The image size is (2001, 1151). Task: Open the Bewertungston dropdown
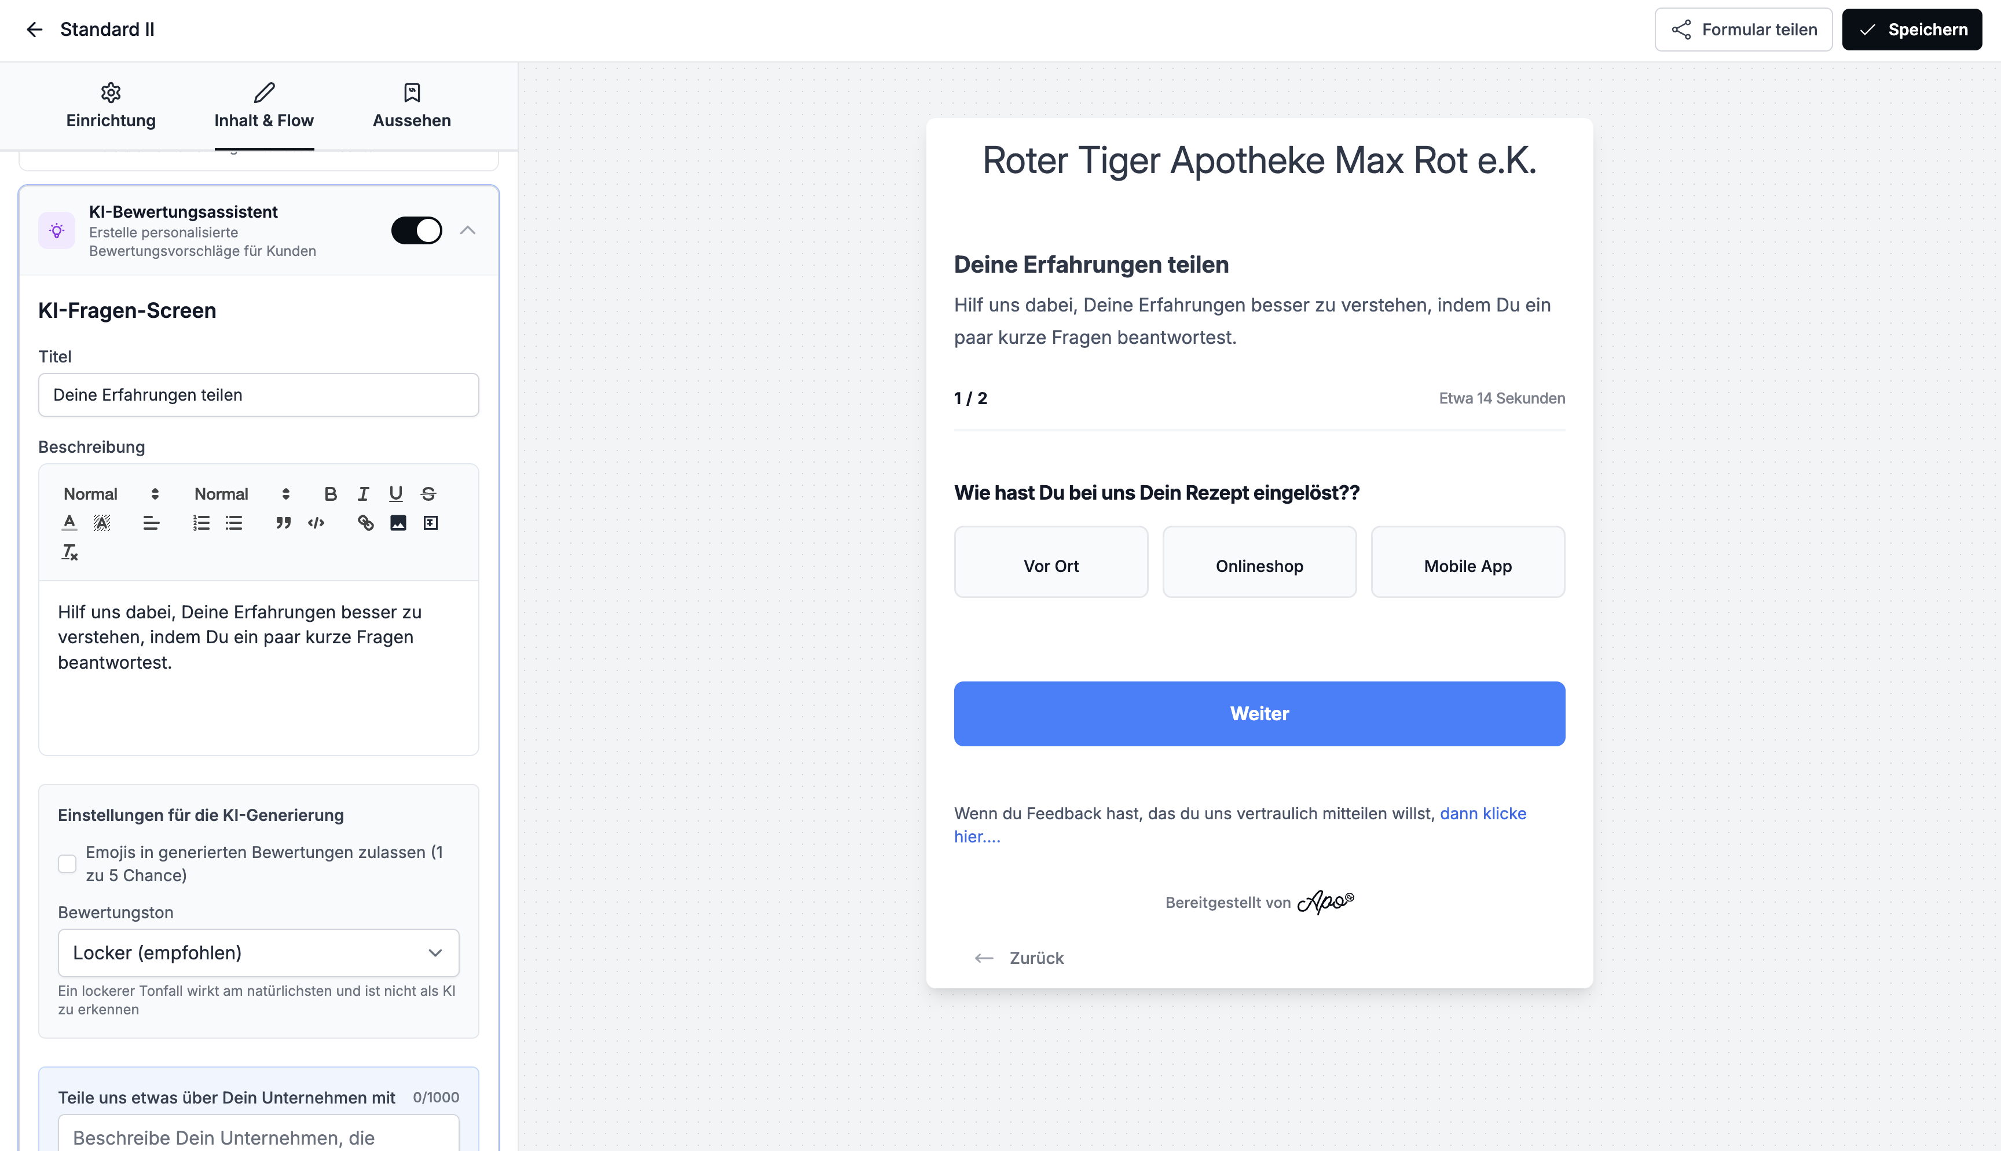pyautogui.click(x=258, y=952)
